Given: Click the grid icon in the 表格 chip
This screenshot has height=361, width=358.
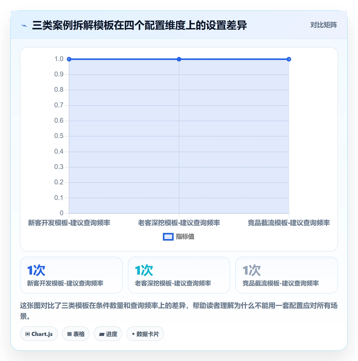Looking at the screenshot, I should pos(69,334).
